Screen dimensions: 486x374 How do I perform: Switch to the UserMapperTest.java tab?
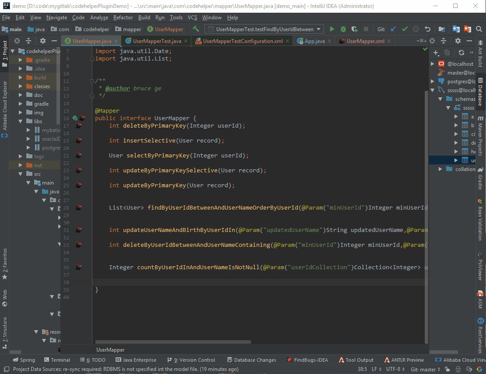pyautogui.click(x=157, y=41)
